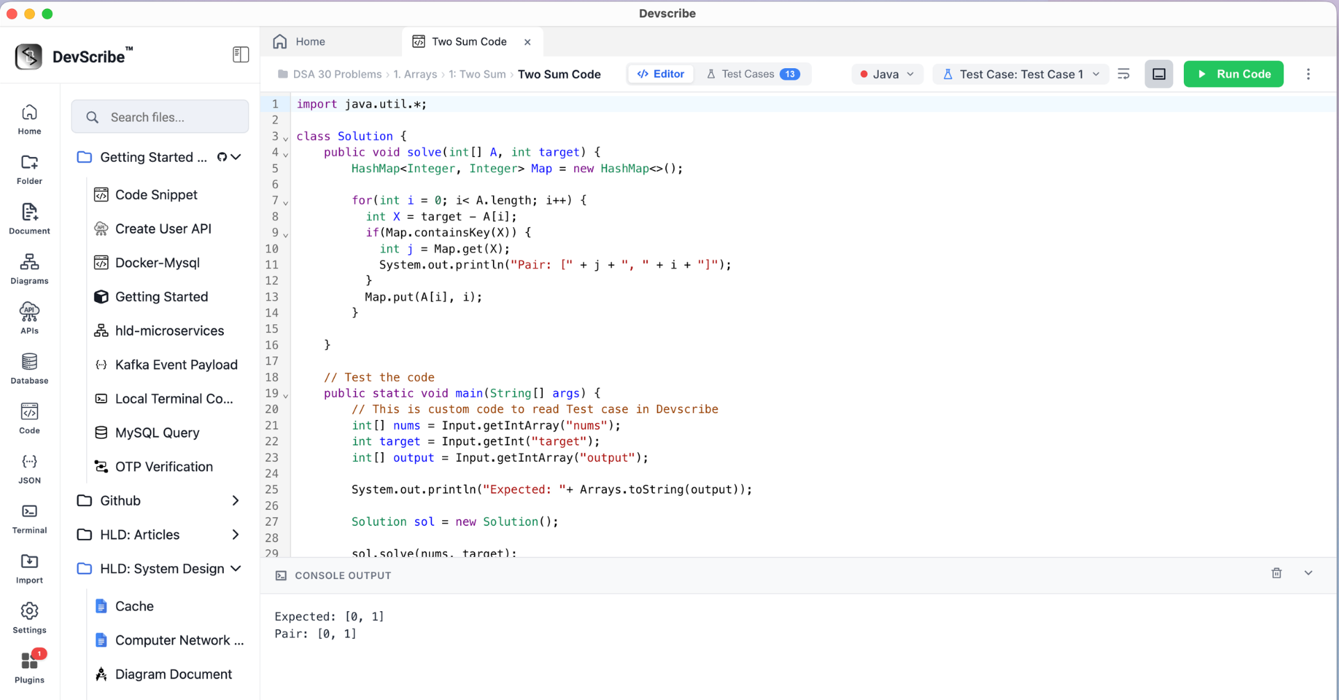Click the import java.util.* code line
Screen dimensions: 1339x700
(x=362, y=104)
